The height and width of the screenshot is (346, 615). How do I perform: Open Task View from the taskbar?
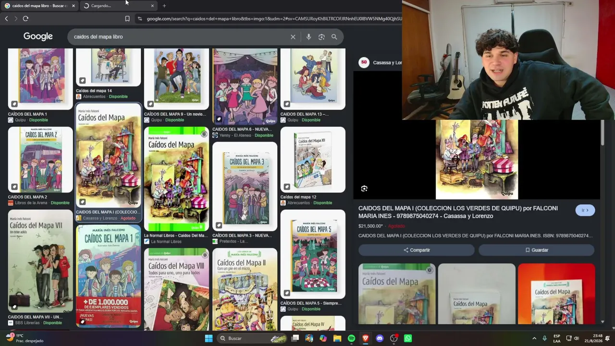click(295, 338)
